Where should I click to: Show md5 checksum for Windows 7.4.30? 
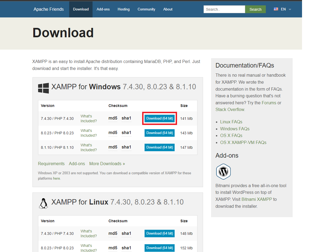(x=113, y=118)
